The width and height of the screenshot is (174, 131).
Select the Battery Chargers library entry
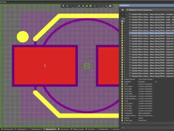(151, 25)
